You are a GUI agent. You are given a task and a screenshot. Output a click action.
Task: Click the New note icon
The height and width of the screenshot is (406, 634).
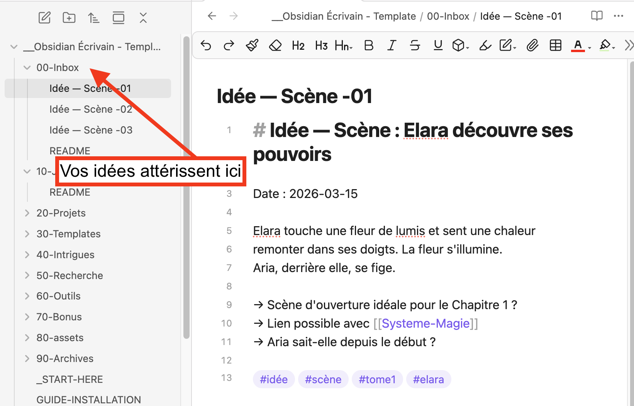coord(44,18)
